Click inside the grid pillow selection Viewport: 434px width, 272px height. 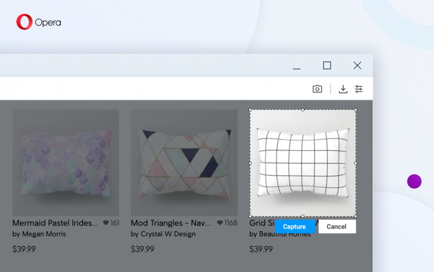tap(303, 163)
